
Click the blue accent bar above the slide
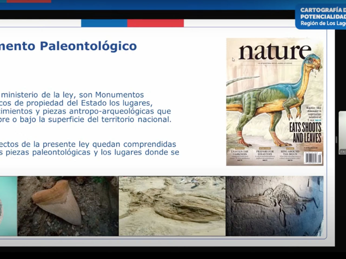[104, 23]
